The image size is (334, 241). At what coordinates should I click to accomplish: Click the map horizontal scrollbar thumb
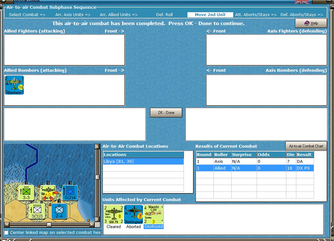[x=49, y=225]
